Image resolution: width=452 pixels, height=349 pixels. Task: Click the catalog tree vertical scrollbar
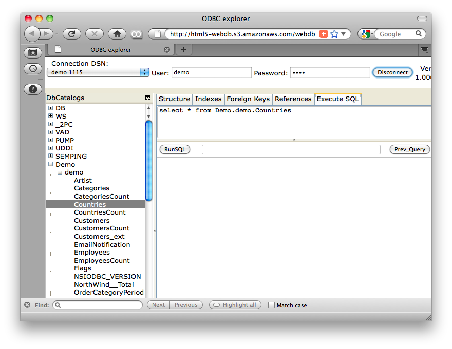tap(148, 159)
